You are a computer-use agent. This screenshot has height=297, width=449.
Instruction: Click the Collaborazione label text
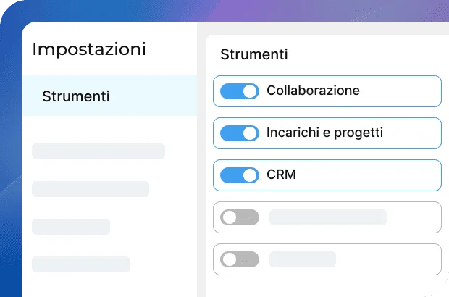click(313, 91)
